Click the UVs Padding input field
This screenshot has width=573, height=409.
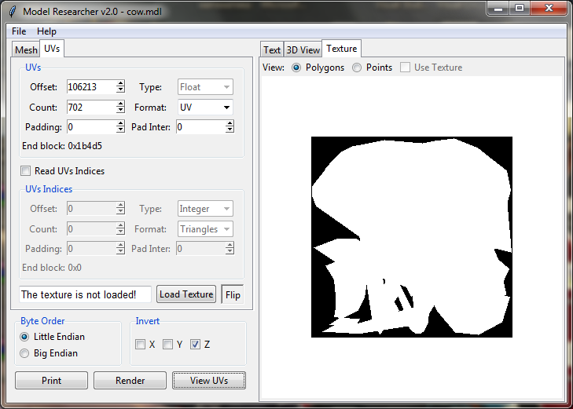click(x=91, y=127)
